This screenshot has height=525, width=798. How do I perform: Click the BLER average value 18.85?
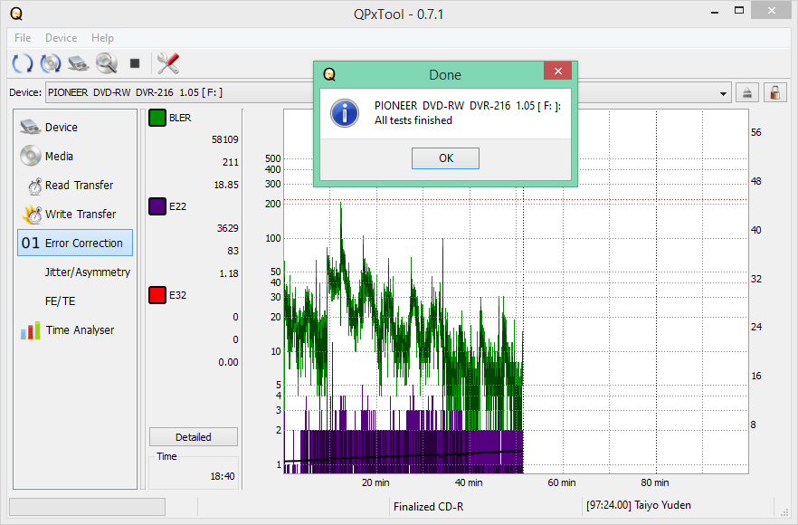226,185
